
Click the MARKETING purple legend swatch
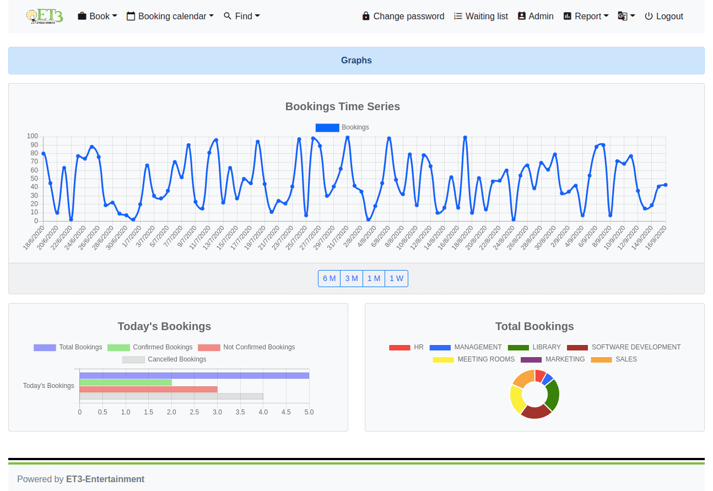tap(531, 359)
